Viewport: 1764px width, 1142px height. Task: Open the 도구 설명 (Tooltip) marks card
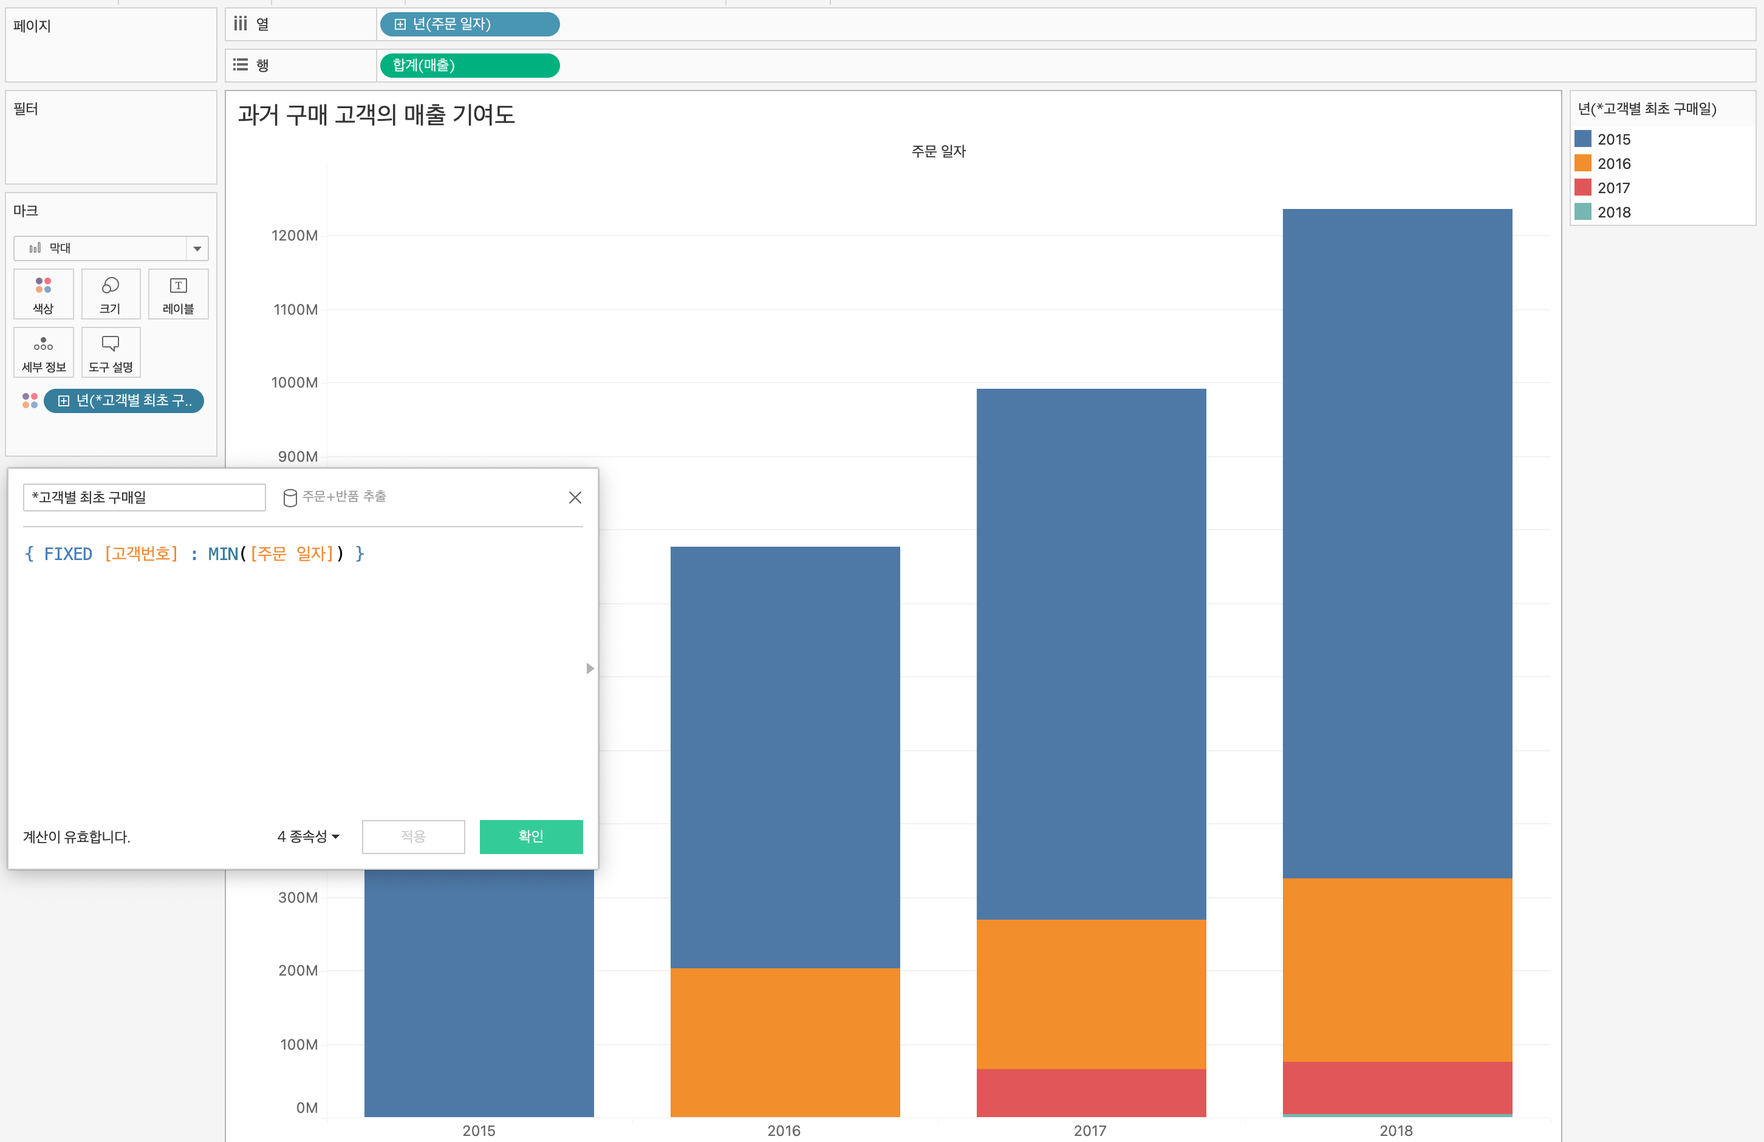[x=111, y=353]
